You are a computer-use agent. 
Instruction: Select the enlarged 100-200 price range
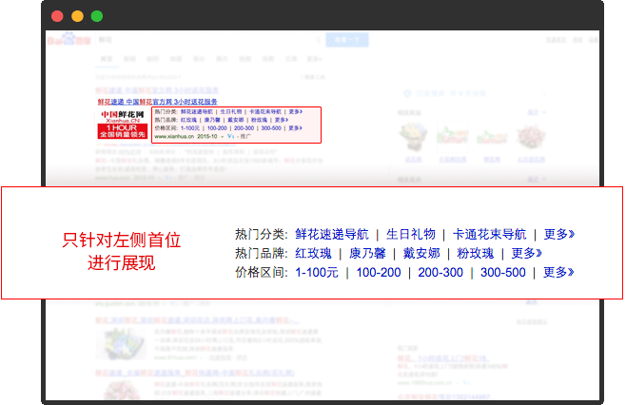[377, 272]
